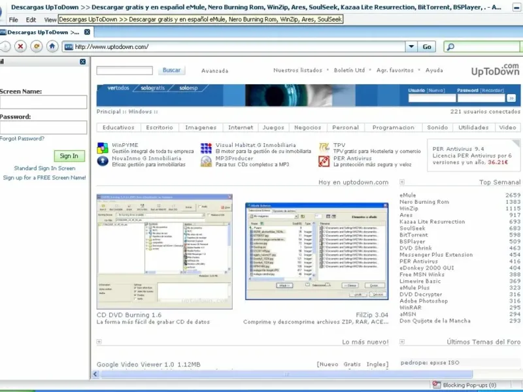Select the soloesp filter tab
This screenshot has height=392, width=523.
(x=188, y=88)
